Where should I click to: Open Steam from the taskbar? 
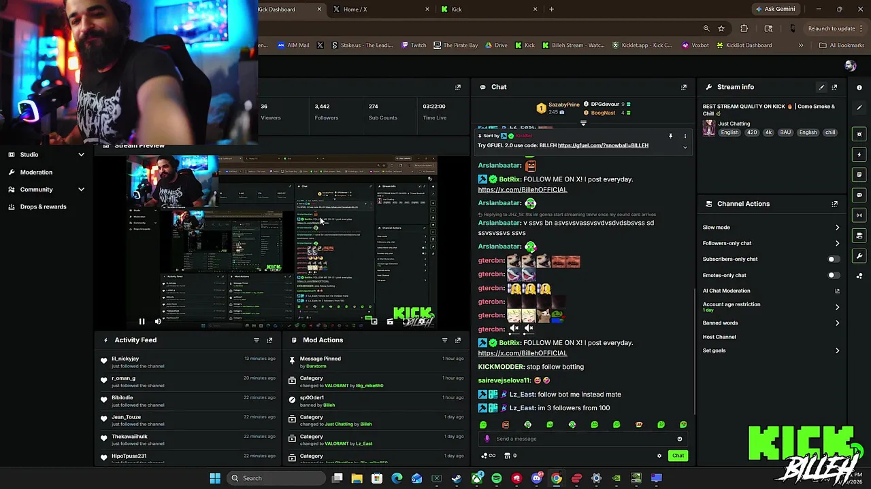coord(457,478)
